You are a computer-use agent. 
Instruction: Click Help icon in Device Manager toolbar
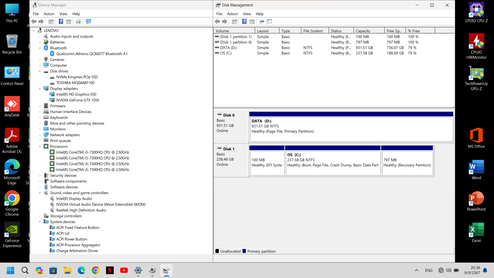pyautogui.click(x=61, y=21)
